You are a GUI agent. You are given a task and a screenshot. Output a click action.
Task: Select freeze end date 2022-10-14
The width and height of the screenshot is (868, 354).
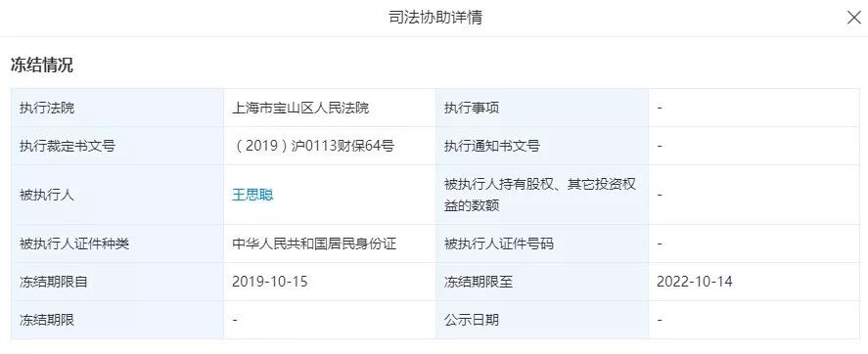pos(694,282)
